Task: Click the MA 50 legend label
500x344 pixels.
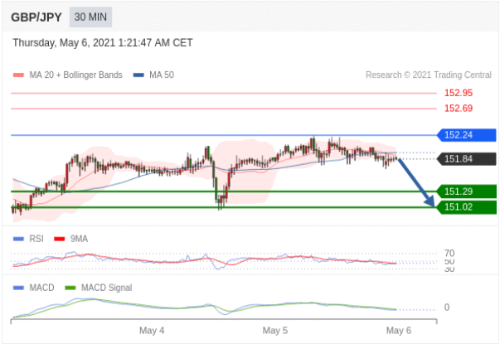Action: click(162, 75)
